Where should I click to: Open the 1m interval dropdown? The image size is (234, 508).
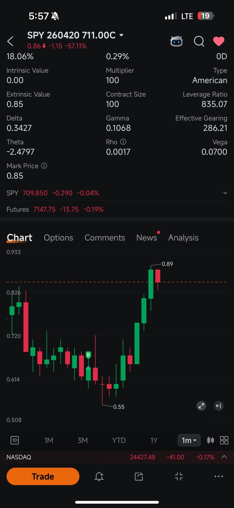coord(189,440)
